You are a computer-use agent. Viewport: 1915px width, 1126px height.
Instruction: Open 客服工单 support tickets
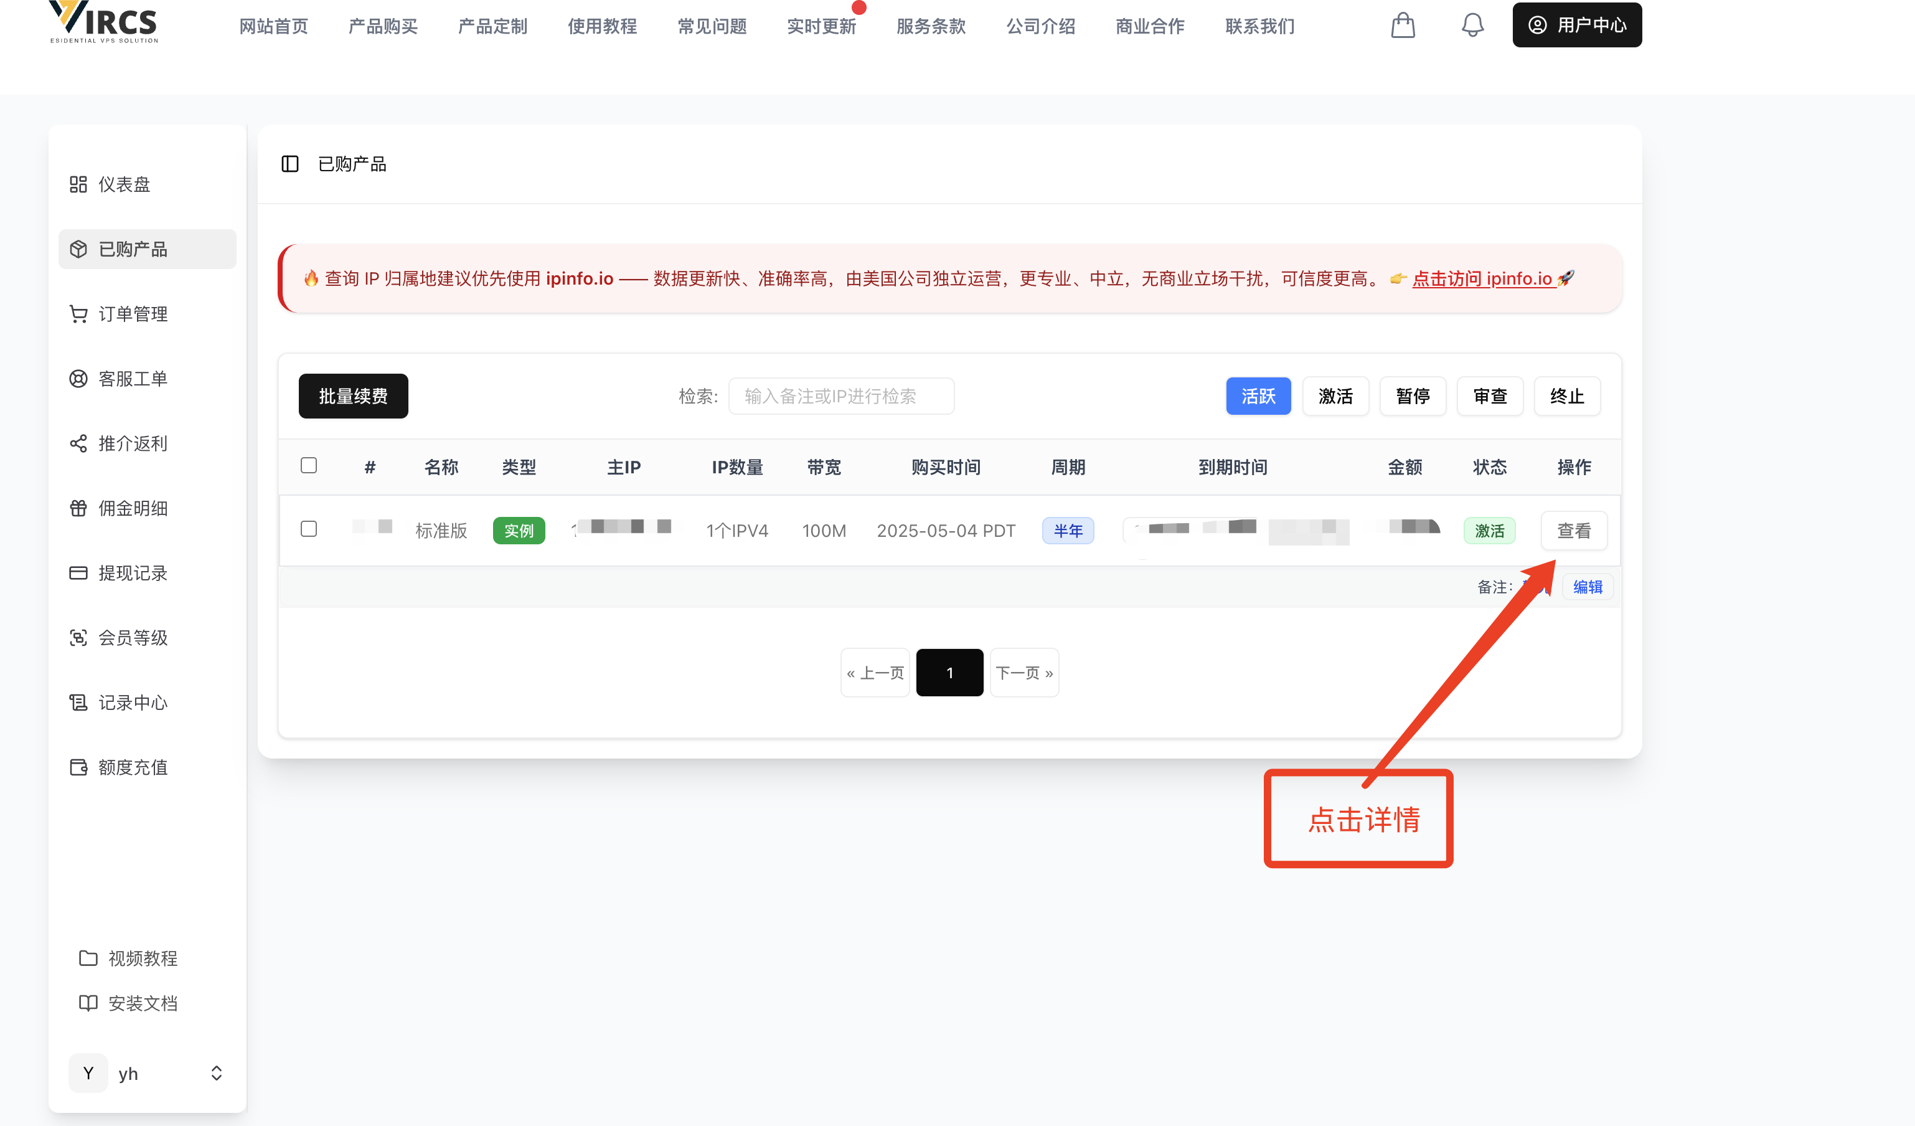tap(132, 379)
